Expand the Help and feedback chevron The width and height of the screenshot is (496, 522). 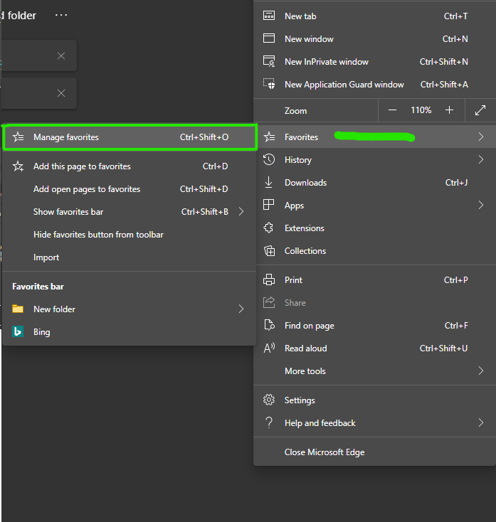(480, 423)
